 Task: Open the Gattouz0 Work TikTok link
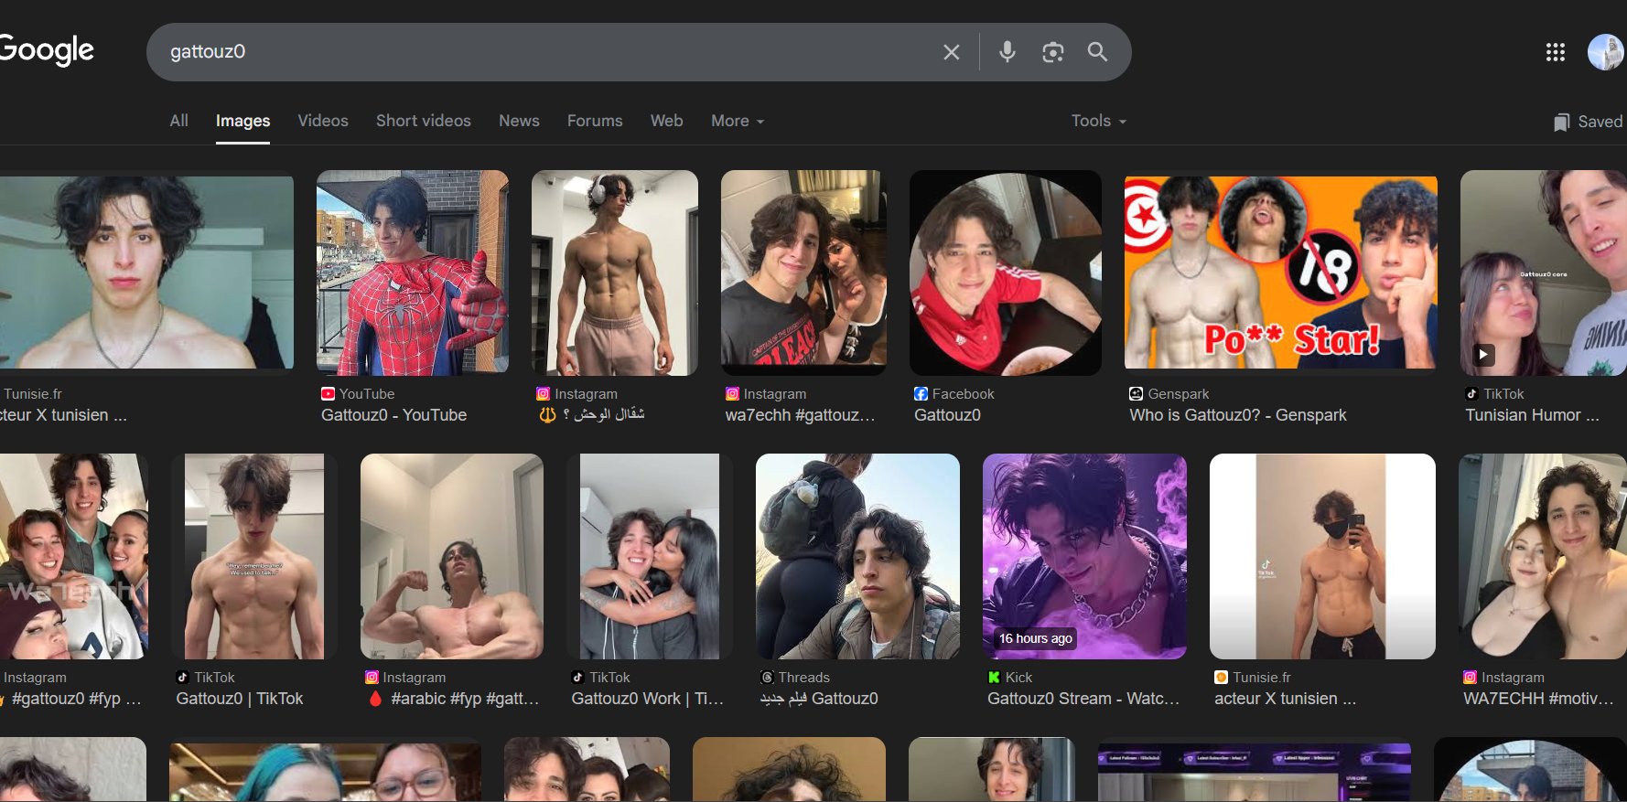(x=648, y=699)
